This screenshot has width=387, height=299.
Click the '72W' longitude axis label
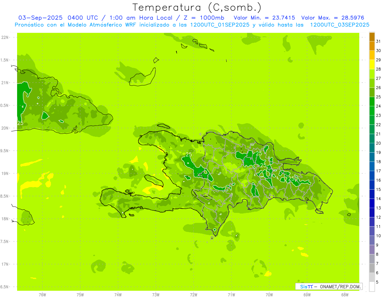click(x=194, y=295)
